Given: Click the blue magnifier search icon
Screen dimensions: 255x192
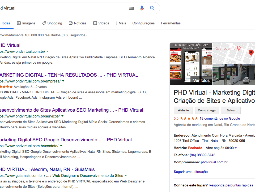Looking at the screenshot, I should point(152,8).
